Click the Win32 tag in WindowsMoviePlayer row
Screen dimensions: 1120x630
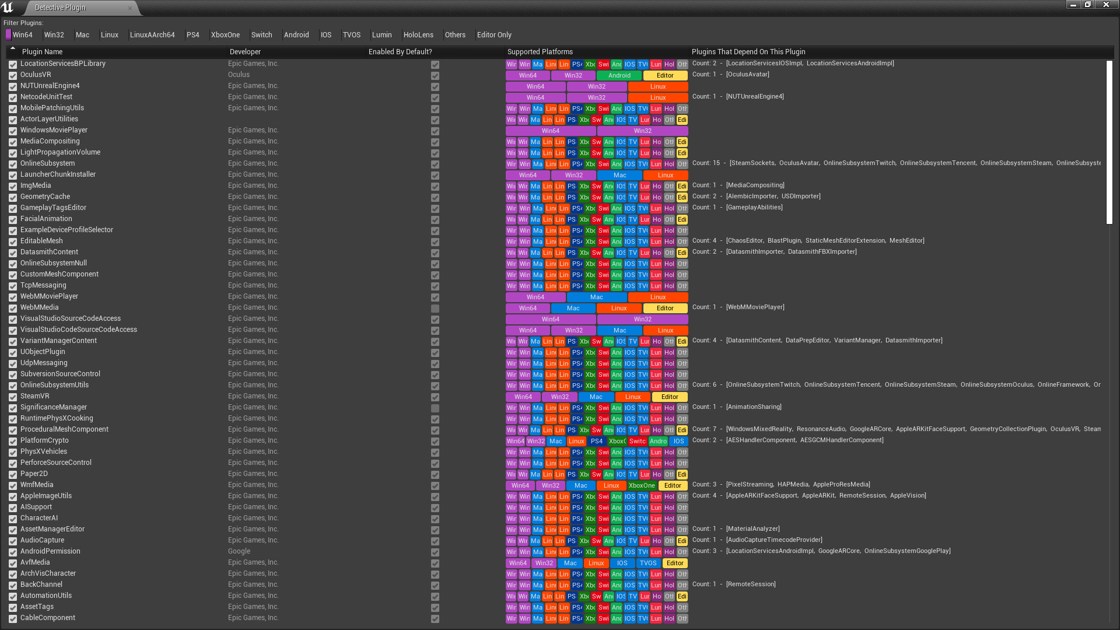click(643, 131)
